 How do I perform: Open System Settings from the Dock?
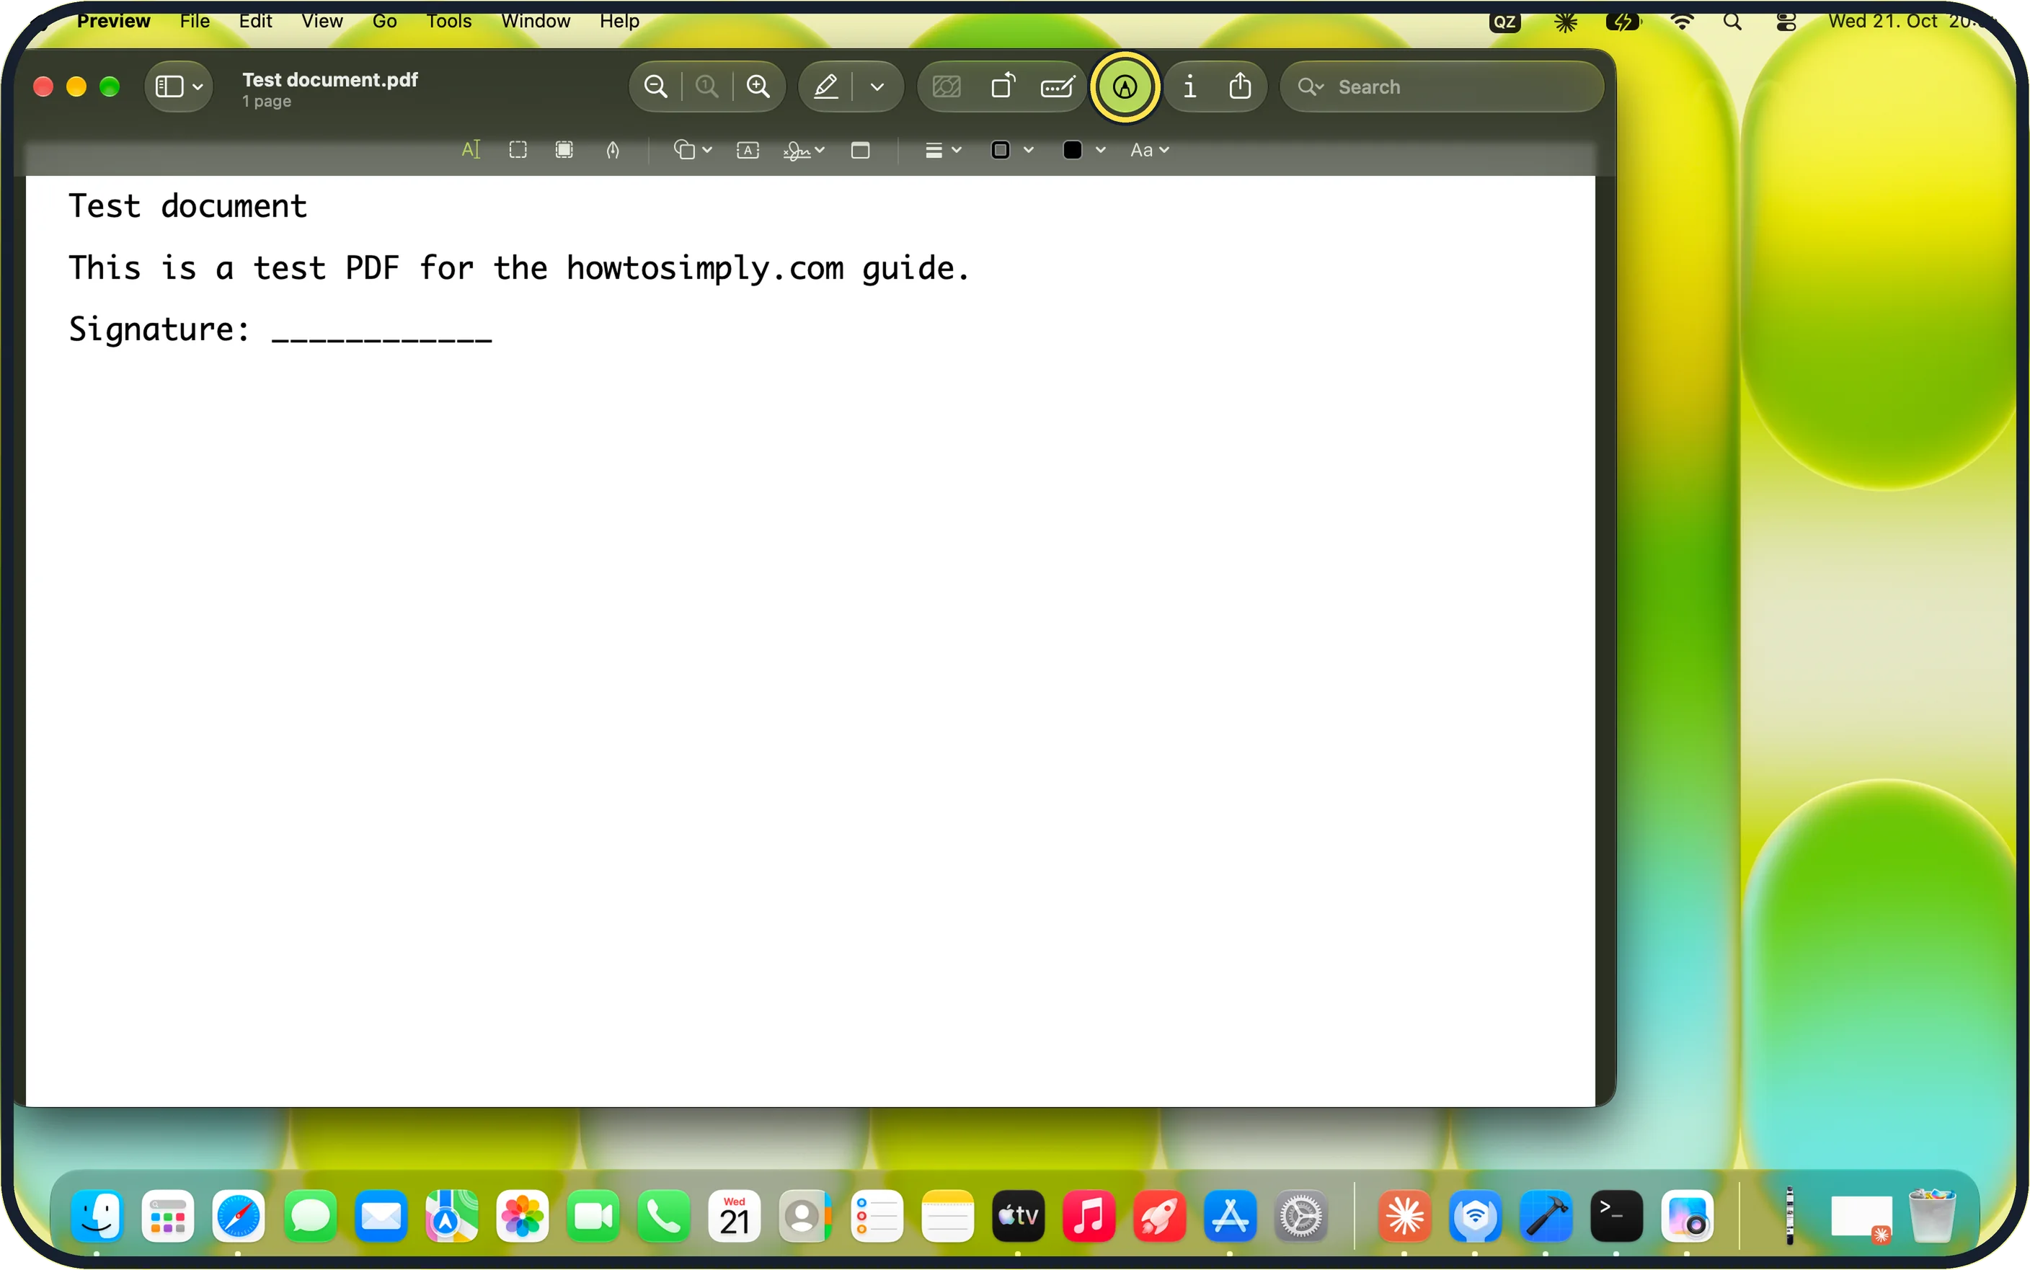pyautogui.click(x=1301, y=1215)
